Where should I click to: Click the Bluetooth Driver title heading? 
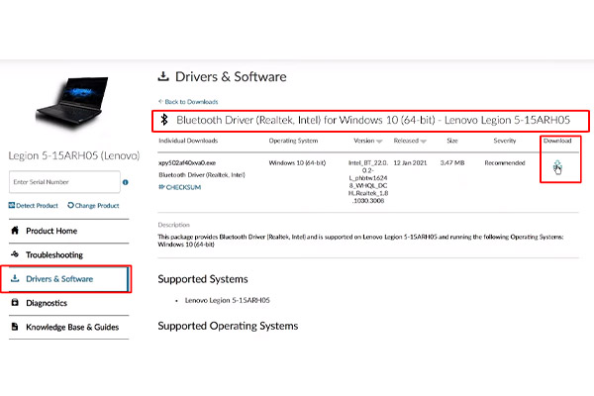373,120
